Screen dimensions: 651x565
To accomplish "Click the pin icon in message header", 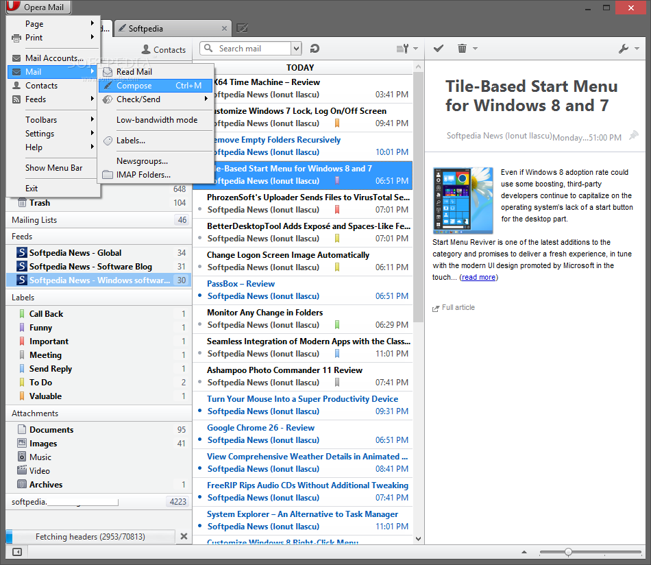I will click(x=634, y=136).
